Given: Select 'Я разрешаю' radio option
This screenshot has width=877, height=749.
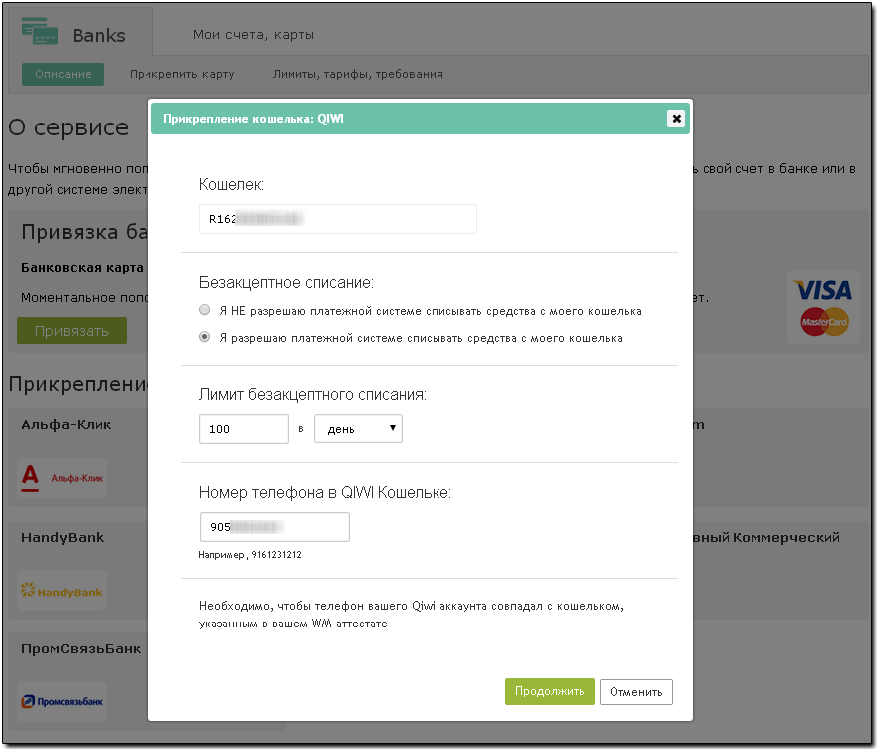Looking at the screenshot, I should (204, 337).
